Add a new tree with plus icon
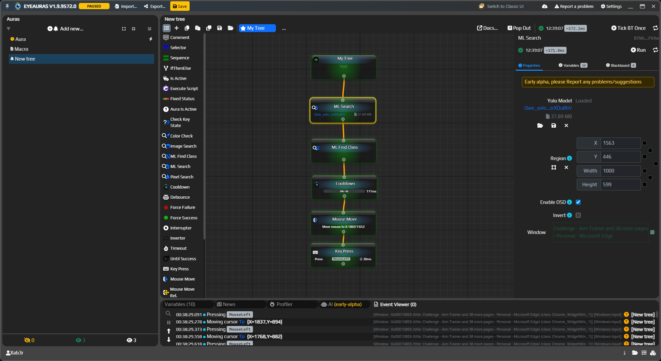Image resolution: width=661 pixels, height=361 pixels. [x=176, y=28]
